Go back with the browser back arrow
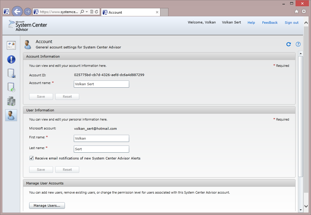 (x=17, y=12)
